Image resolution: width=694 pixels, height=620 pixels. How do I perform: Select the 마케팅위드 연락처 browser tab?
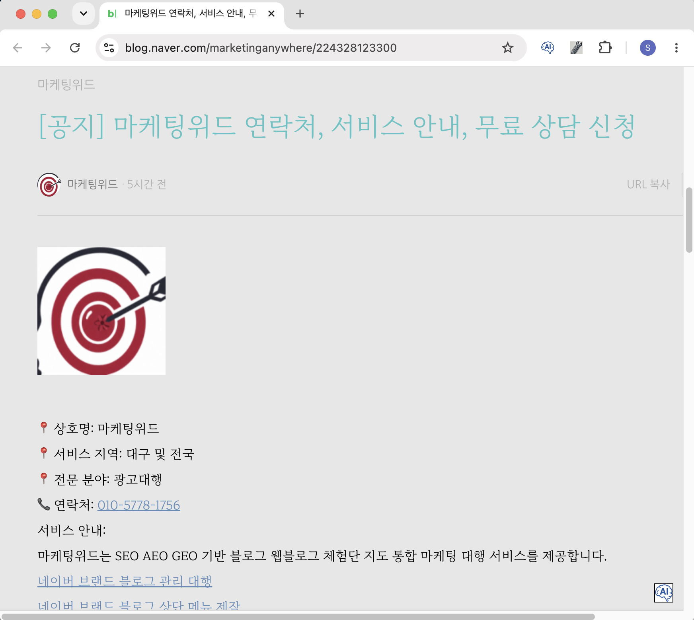[191, 14]
